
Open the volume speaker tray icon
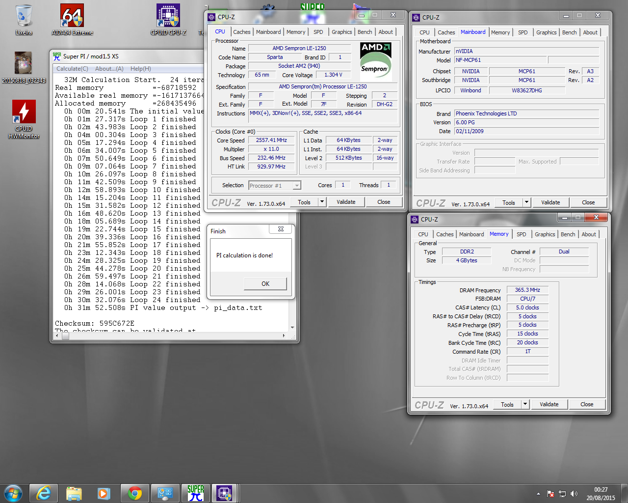pos(574,494)
